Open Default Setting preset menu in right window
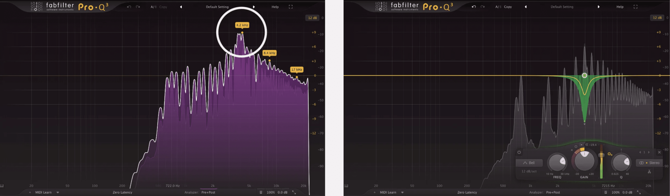 pyautogui.click(x=562, y=7)
